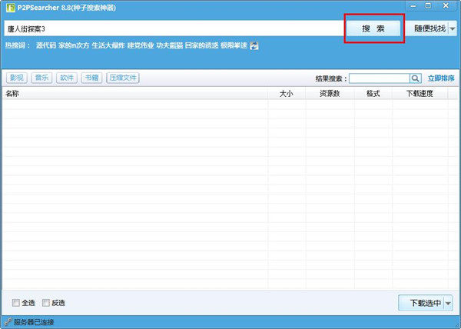Expand the 下载选中 dropdown arrow

448,303
